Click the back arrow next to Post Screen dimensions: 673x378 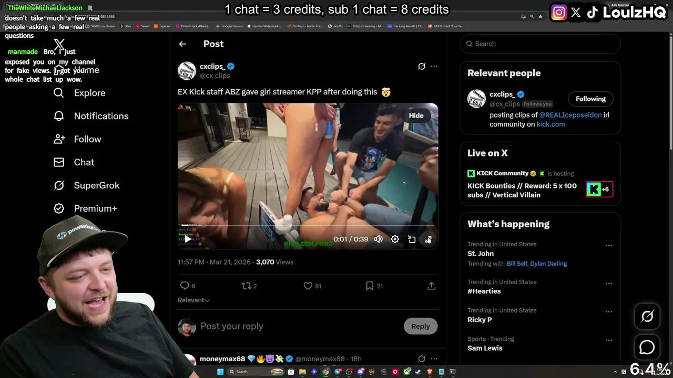pos(182,44)
